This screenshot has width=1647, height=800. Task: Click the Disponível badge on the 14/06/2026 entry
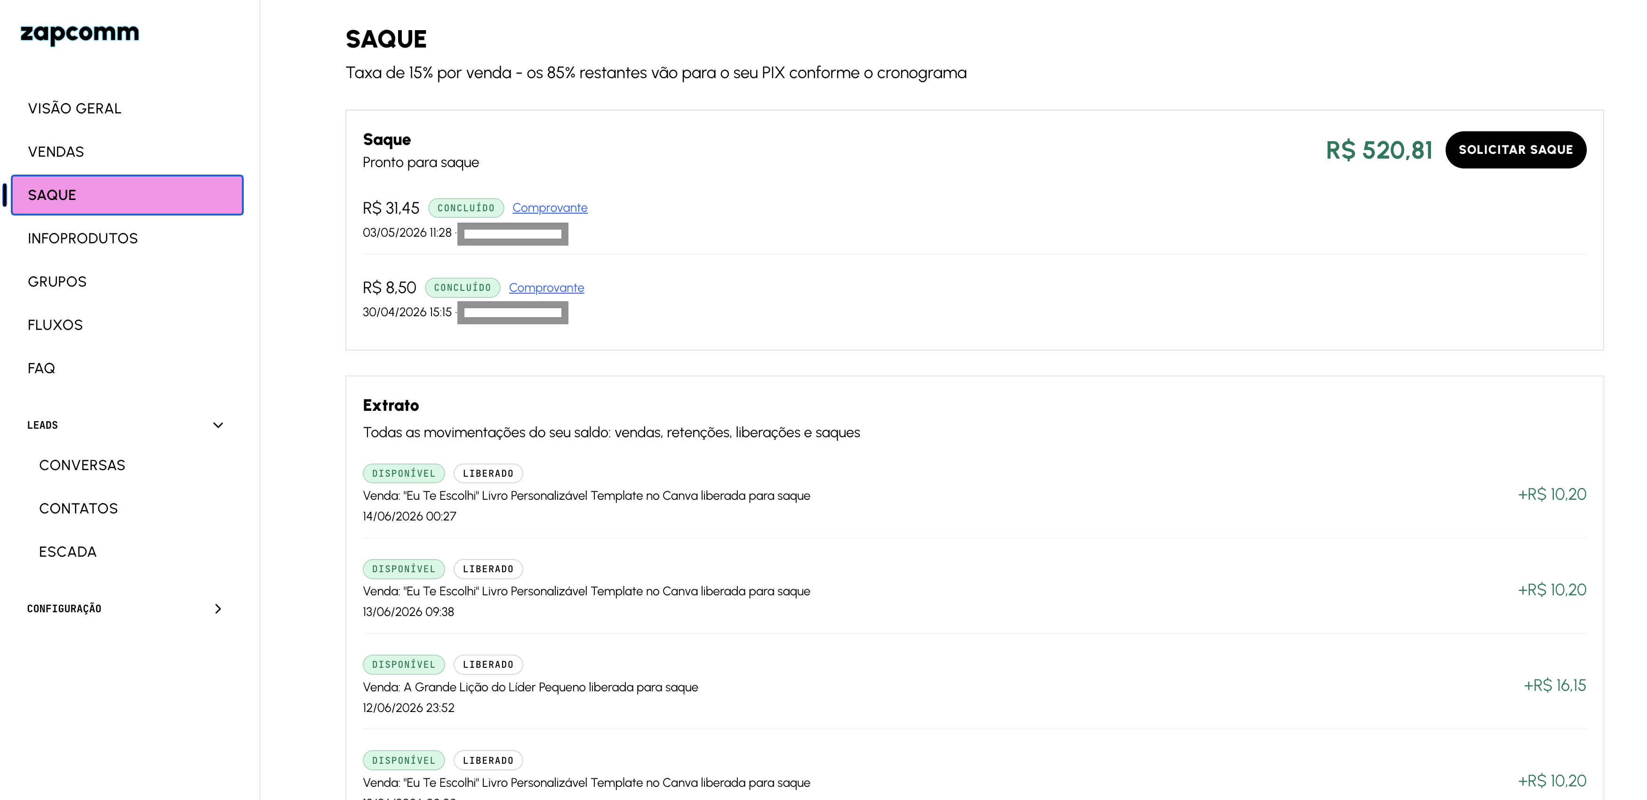click(404, 473)
